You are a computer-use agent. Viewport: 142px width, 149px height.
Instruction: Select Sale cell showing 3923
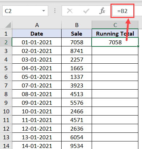(x=76, y=85)
